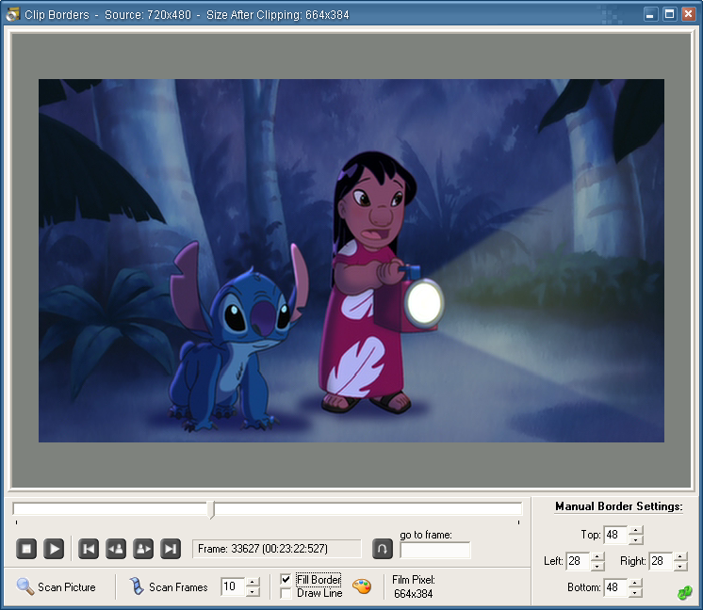Screen dimensions: 703x610
Task: Increase the Top border value
Action: (635, 530)
